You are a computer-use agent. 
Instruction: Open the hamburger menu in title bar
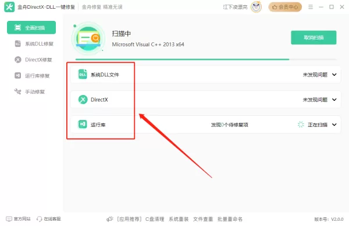[x=311, y=7]
